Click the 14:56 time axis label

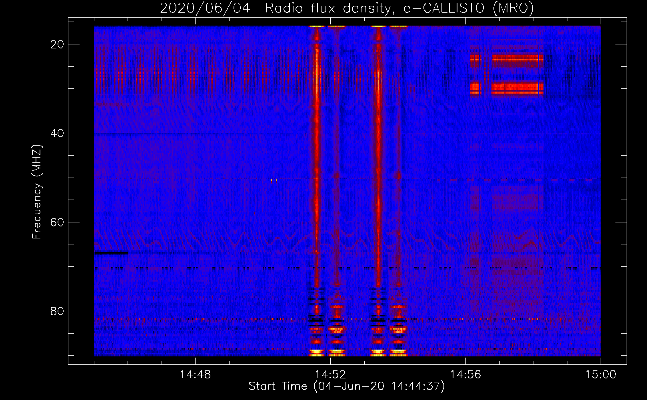[x=465, y=375]
